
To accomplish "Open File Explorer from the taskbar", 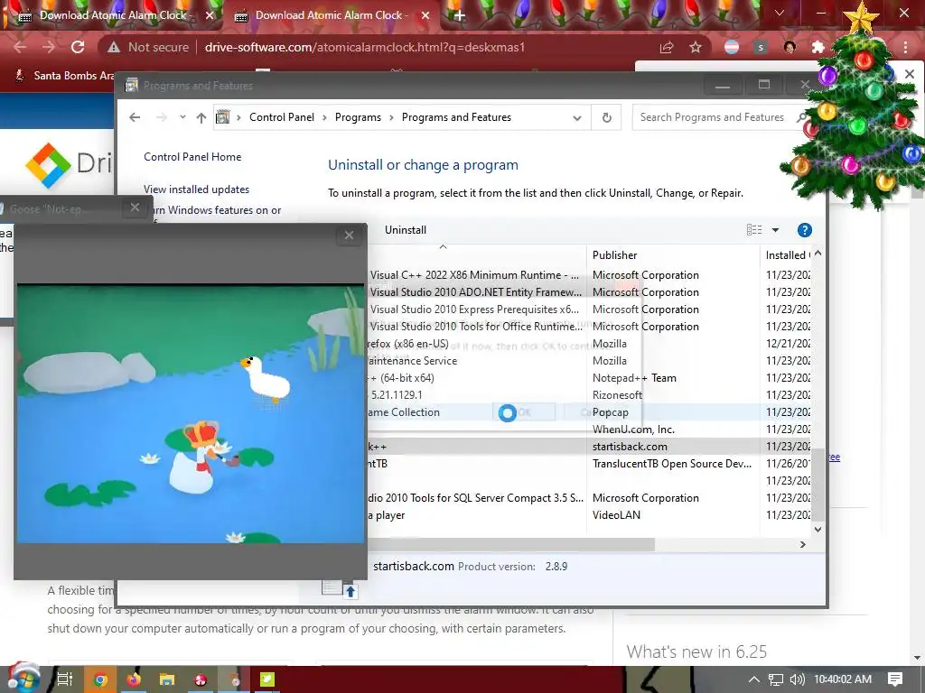I will pyautogui.click(x=167, y=679).
